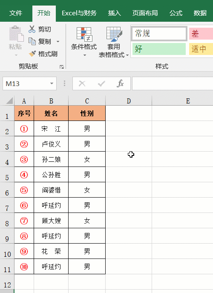Switch to the 公式 tab
The image size is (213, 293).
point(176,13)
